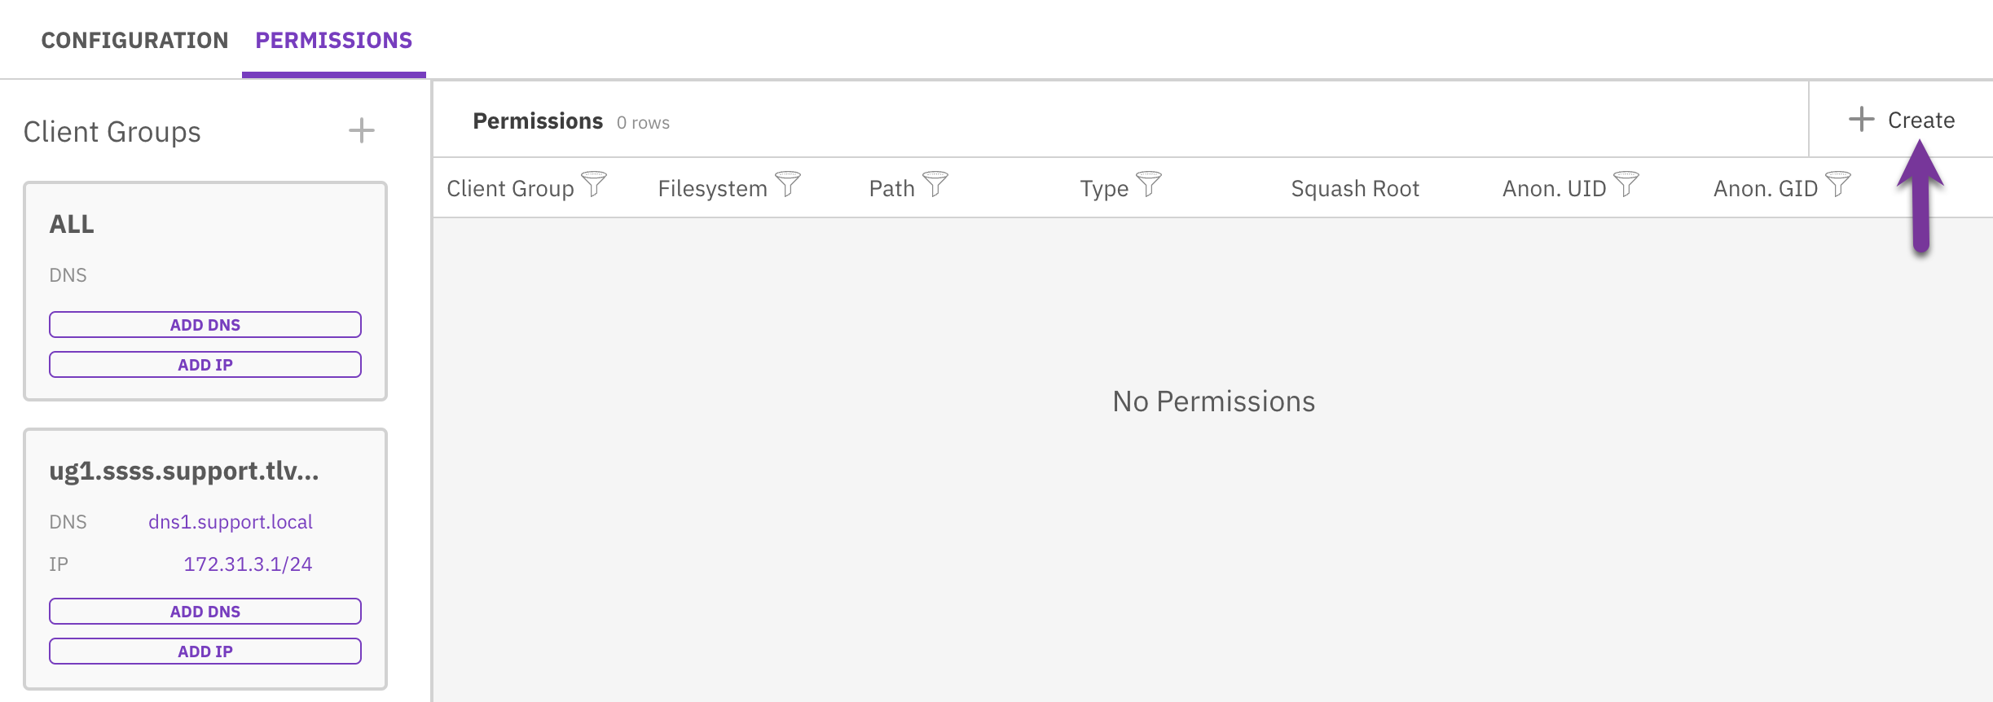1993x702 pixels.
Task: Open the Path column filter
Action: pos(935,186)
